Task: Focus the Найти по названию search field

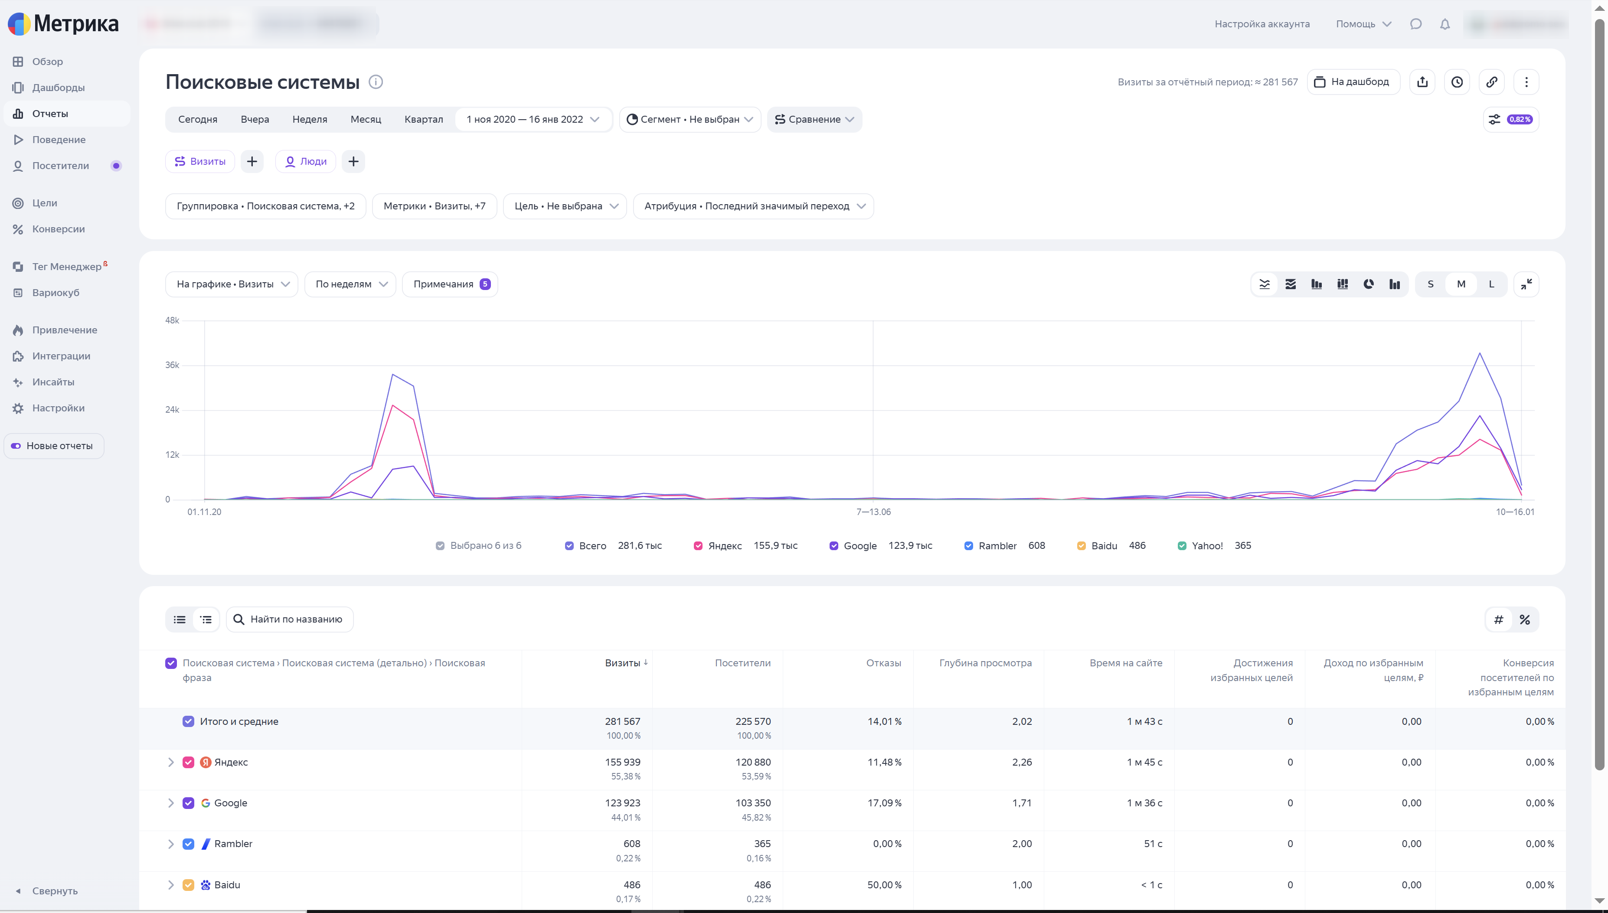Action: [290, 620]
